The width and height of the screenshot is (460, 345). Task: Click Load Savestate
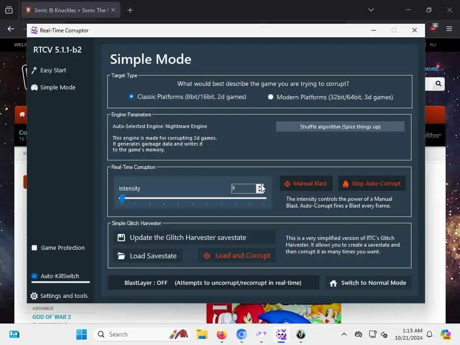[148, 256]
